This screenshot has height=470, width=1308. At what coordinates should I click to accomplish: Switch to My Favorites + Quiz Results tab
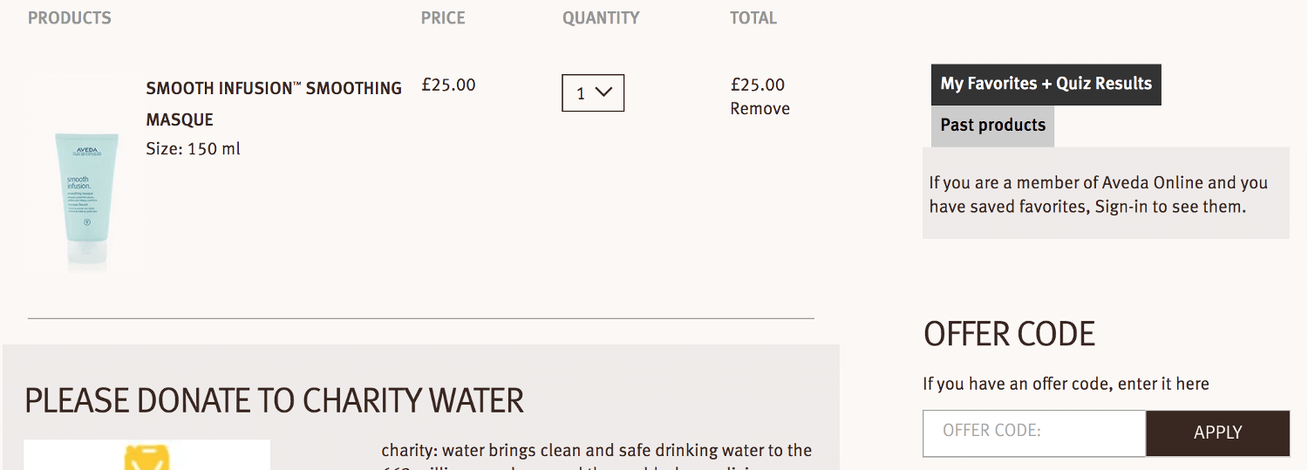coord(1046,84)
